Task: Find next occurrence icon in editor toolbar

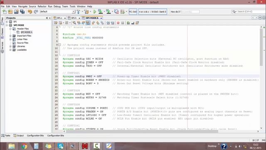Action: [83, 23]
